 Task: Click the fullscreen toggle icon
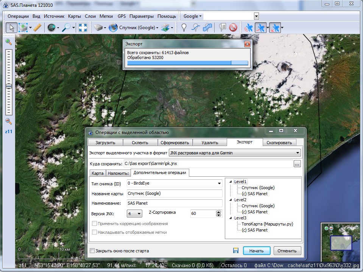(83, 28)
